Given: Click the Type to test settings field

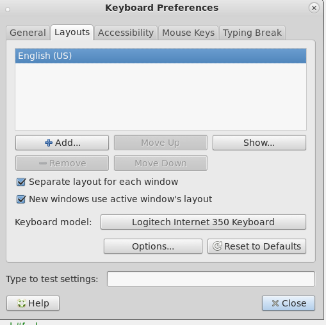Looking at the screenshot, I should (211, 279).
